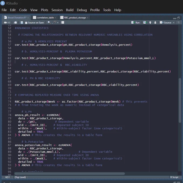Click line number 57 in the gutter
The height and width of the screenshot is (183, 183).
tap(9, 45)
